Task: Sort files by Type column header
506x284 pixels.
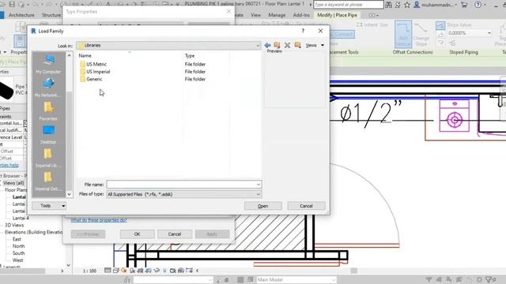Action: [190, 56]
